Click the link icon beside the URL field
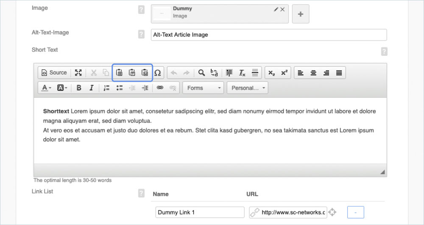Viewport: 424px width, 225px height. pos(254,212)
